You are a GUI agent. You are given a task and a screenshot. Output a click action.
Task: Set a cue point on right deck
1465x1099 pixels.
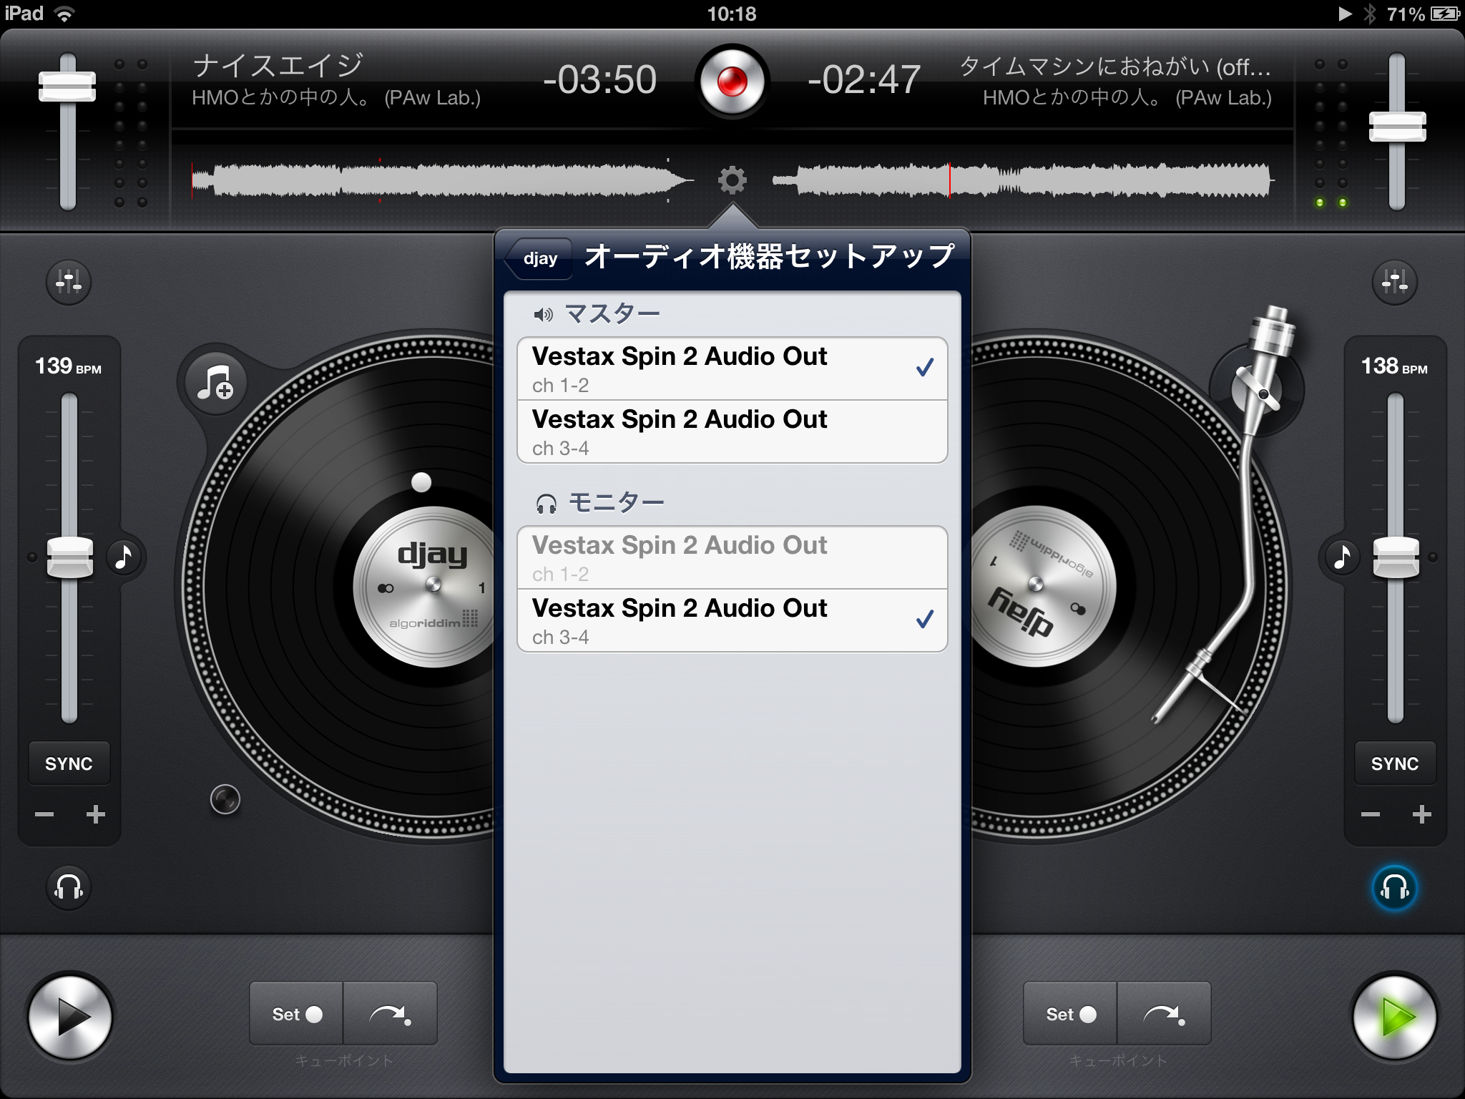coord(1070,1014)
